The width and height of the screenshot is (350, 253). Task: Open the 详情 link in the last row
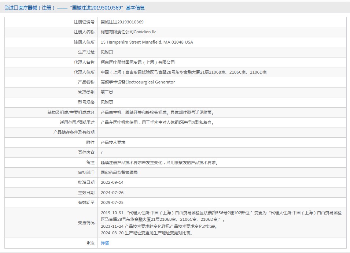click(x=105, y=243)
